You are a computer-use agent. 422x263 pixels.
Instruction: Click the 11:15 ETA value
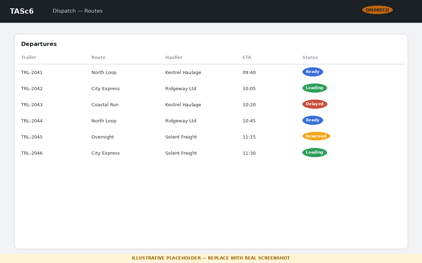pyautogui.click(x=249, y=137)
